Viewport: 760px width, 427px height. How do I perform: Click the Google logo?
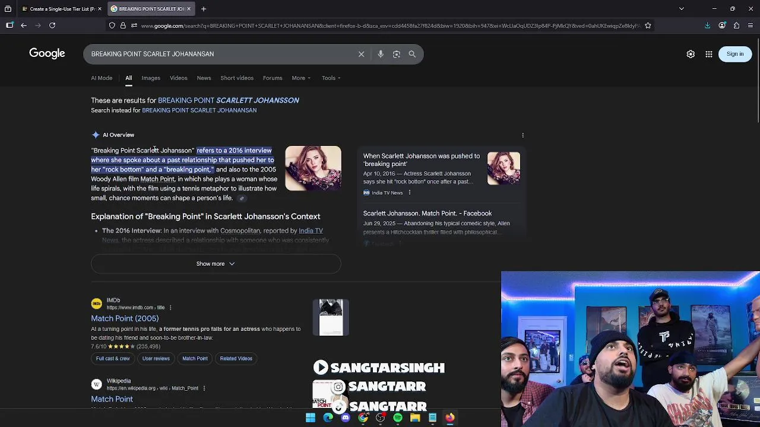pyautogui.click(x=47, y=54)
